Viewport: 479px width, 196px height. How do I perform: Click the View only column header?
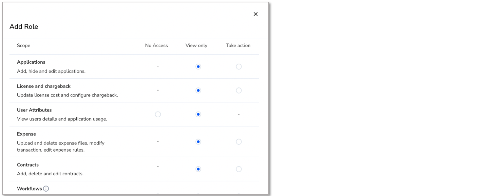click(x=196, y=45)
